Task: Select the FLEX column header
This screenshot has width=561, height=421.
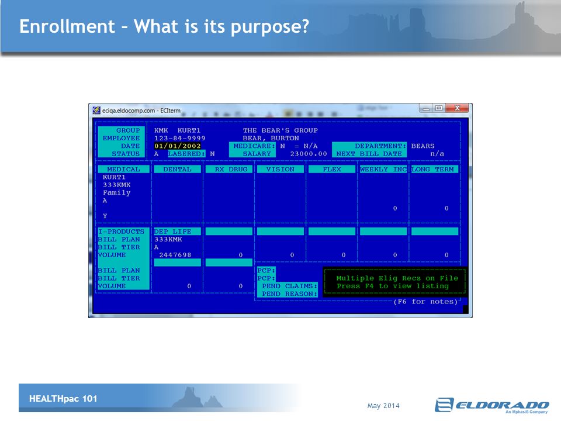Action: coord(332,170)
